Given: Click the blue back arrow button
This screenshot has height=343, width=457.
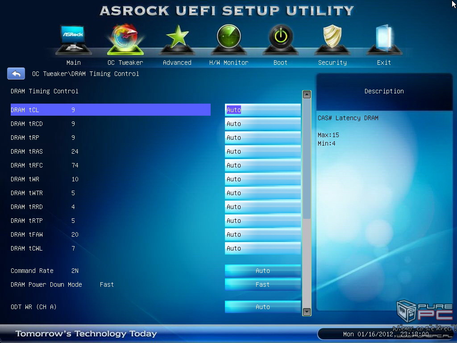Looking at the screenshot, I should pyautogui.click(x=16, y=74).
